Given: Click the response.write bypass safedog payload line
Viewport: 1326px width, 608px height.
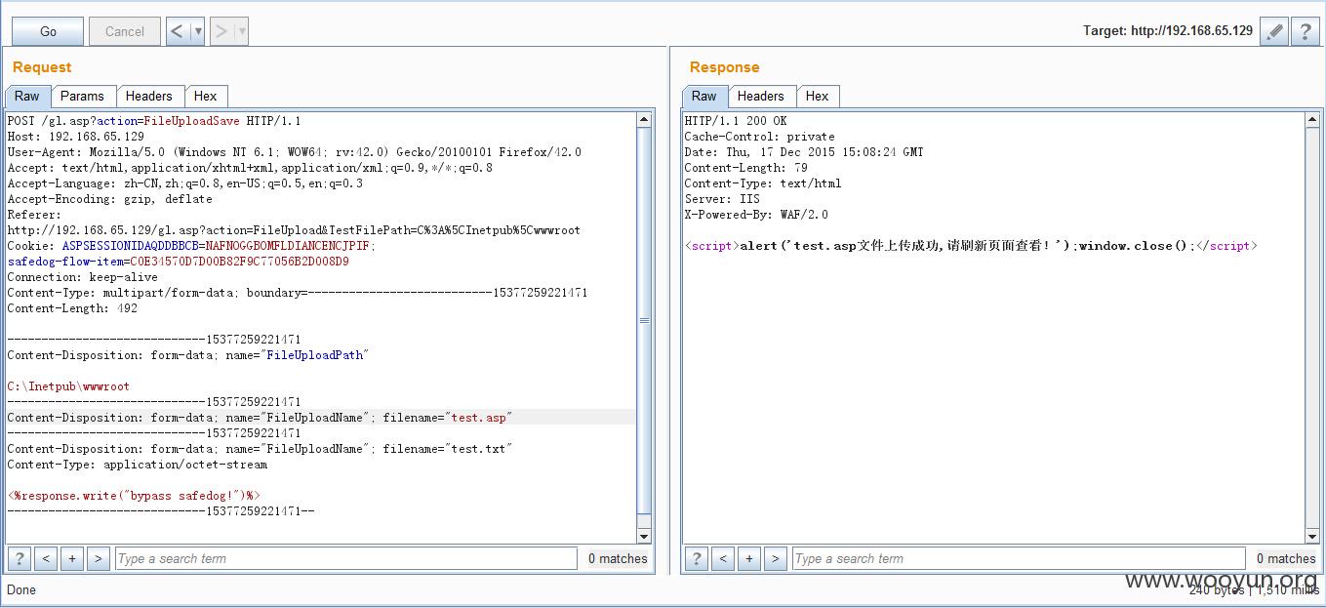Looking at the screenshot, I should [134, 496].
